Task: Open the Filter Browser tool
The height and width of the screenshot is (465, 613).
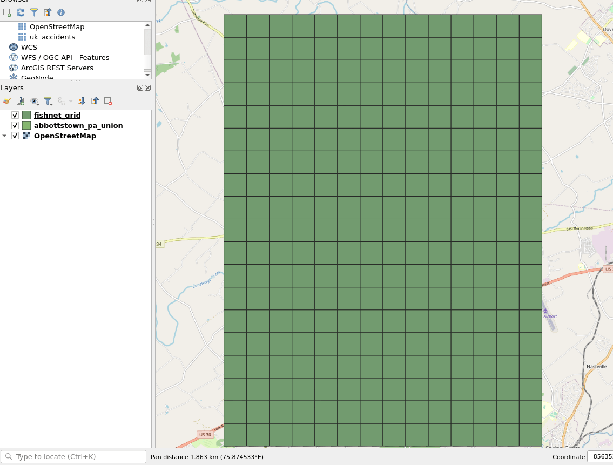Action: coord(34,12)
